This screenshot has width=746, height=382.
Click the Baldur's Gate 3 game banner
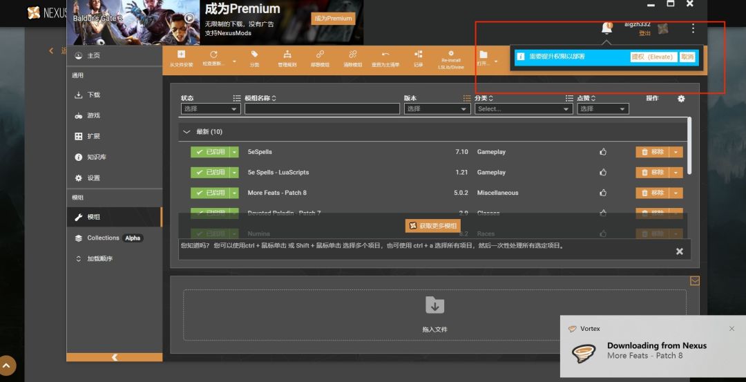133,22
